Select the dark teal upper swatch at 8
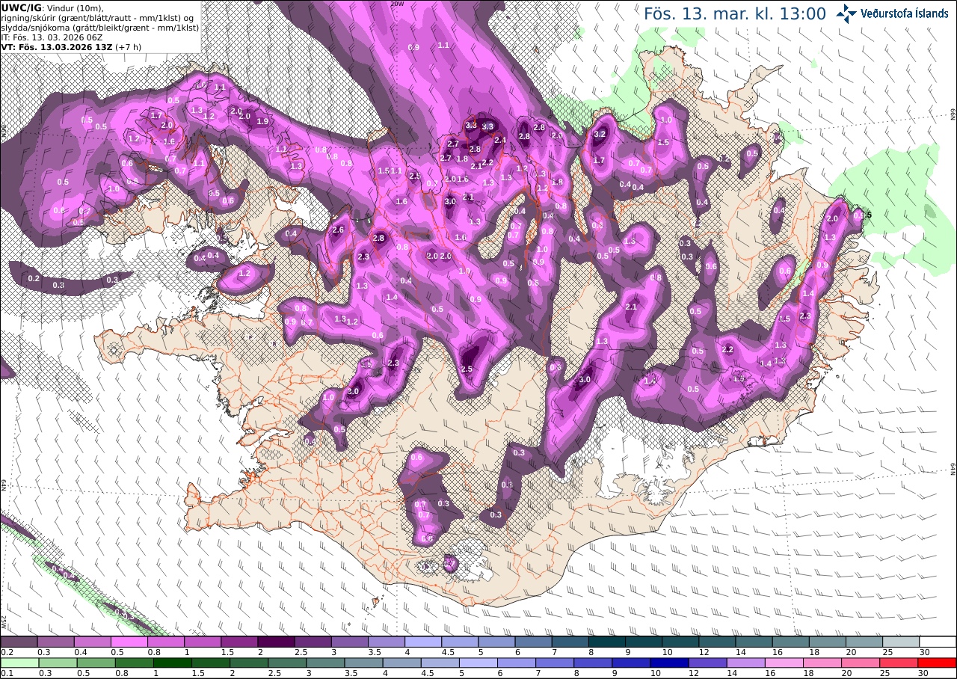This screenshot has height=679, width=957. pos(607,642)
